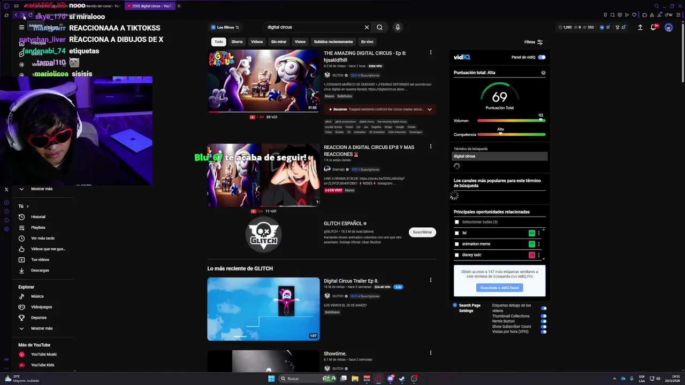Toggle the Remix Button switch
Screen dimensions: 685x385
(x=544, y=321)
